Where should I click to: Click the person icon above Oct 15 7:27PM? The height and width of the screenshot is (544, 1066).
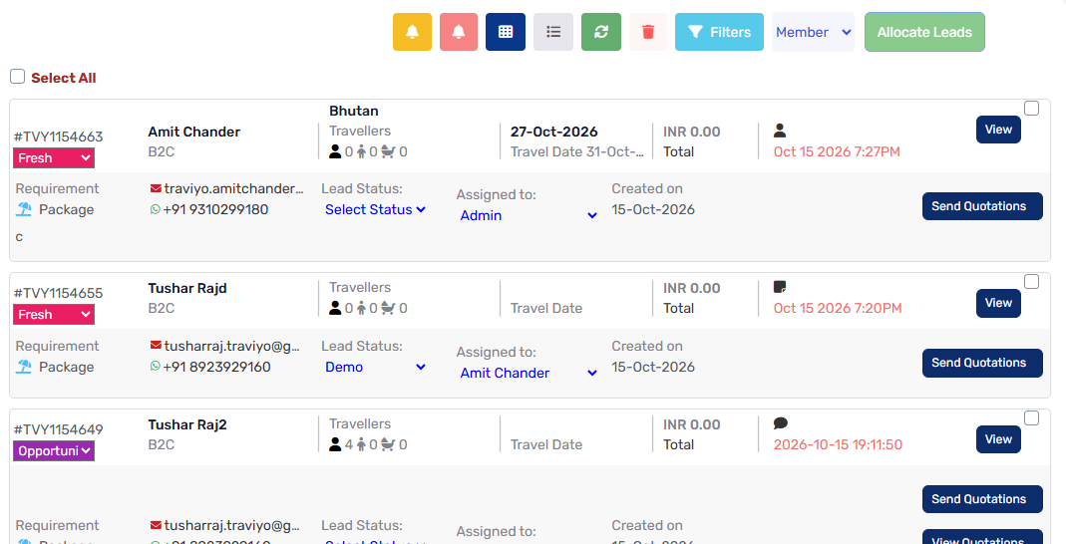coord(780,131)
